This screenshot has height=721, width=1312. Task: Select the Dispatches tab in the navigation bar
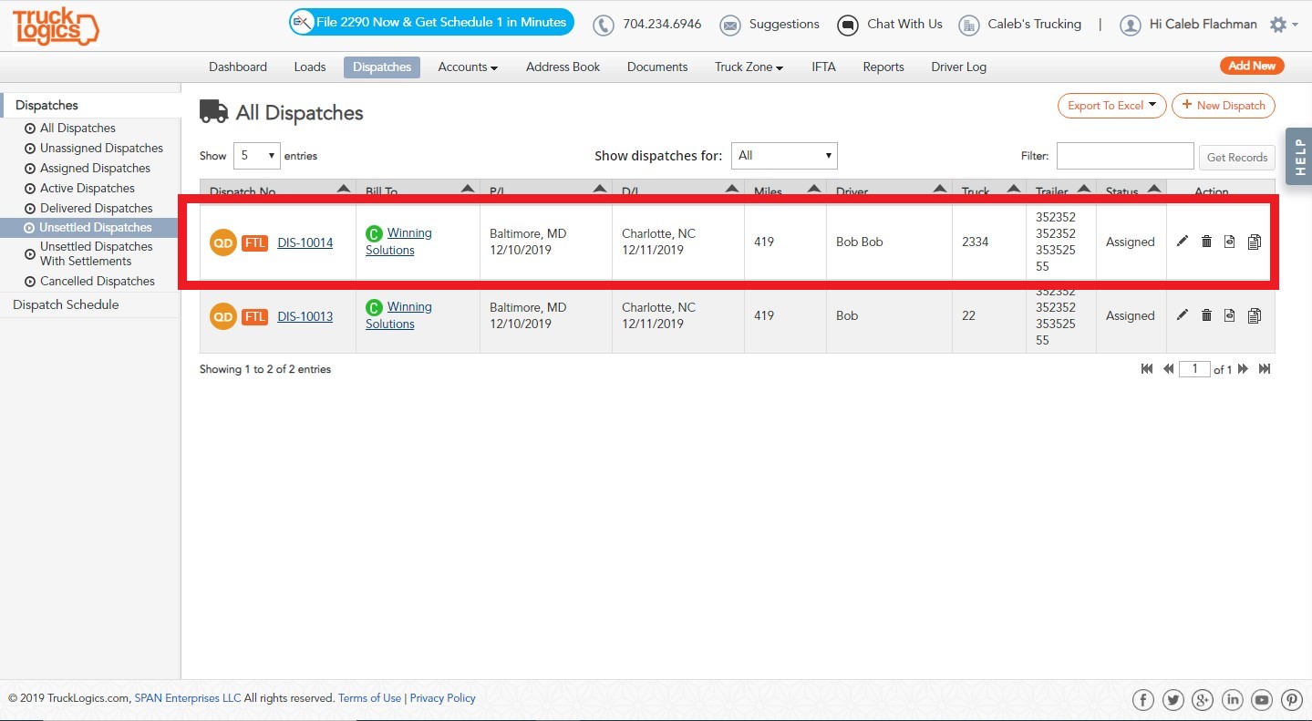(x=382, y=67)
